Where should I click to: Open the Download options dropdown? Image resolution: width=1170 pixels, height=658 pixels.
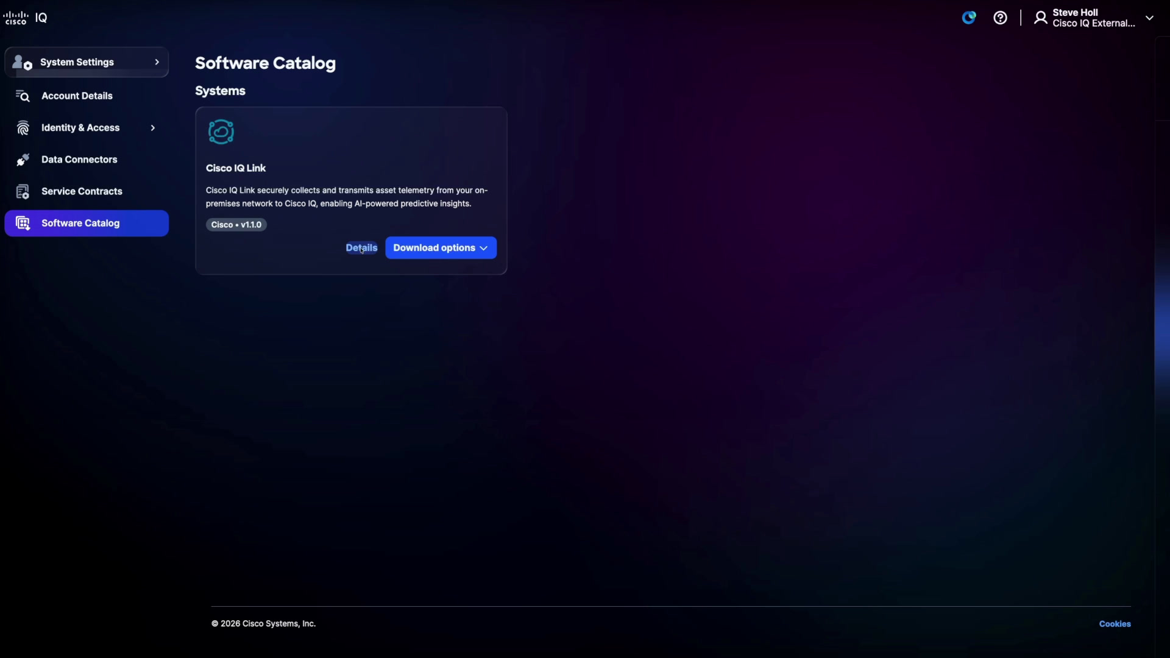point(441,248)
